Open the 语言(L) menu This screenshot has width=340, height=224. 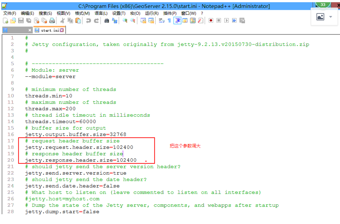pyautogui.click(x=100, y=13)
